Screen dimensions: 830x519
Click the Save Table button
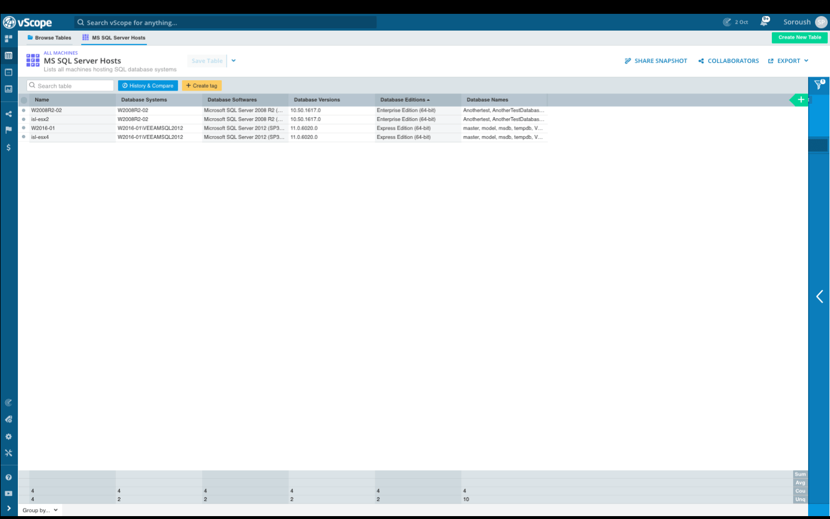click(x=207, y=61)
